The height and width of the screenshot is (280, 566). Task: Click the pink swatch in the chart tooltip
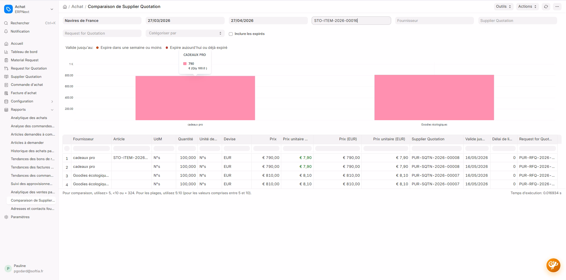pos(185,64)
